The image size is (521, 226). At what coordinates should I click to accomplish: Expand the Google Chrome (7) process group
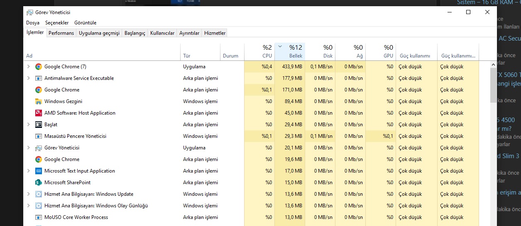pyautogui.click(x=29, y=67)
